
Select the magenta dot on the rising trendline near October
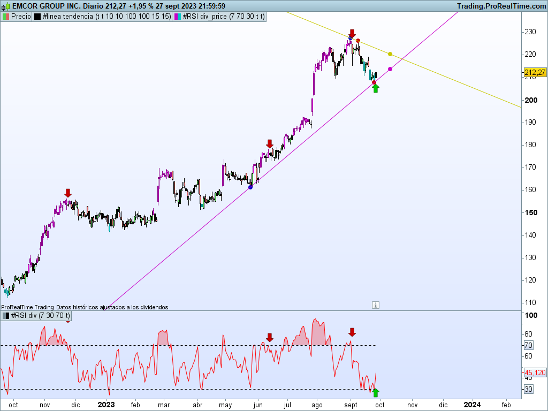pos(390,69)
